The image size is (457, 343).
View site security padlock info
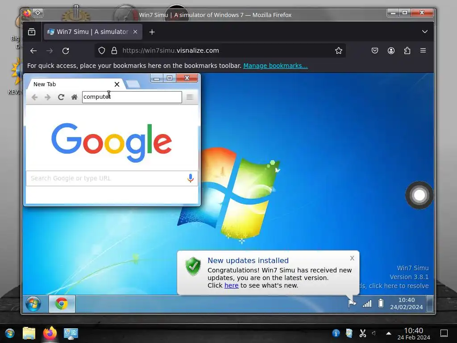click(114, 51)
